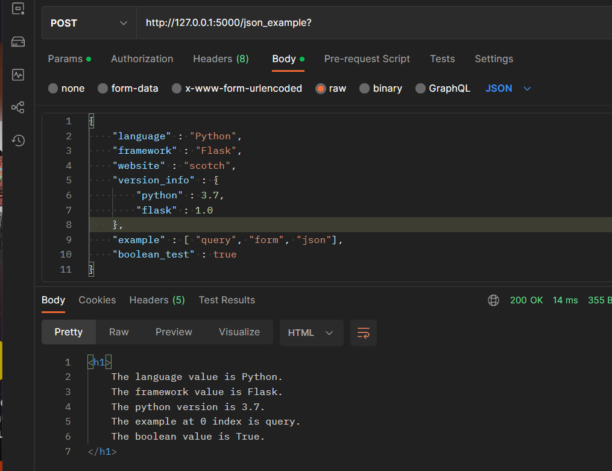Click the "boolean_test" key in request body
This screenshot has width=612, height=471.
153,254
